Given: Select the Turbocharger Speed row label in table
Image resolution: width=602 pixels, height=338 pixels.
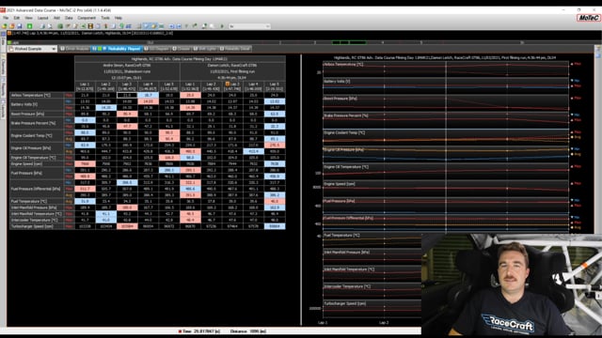Looking at the screenshot, I should coord(37,226).
